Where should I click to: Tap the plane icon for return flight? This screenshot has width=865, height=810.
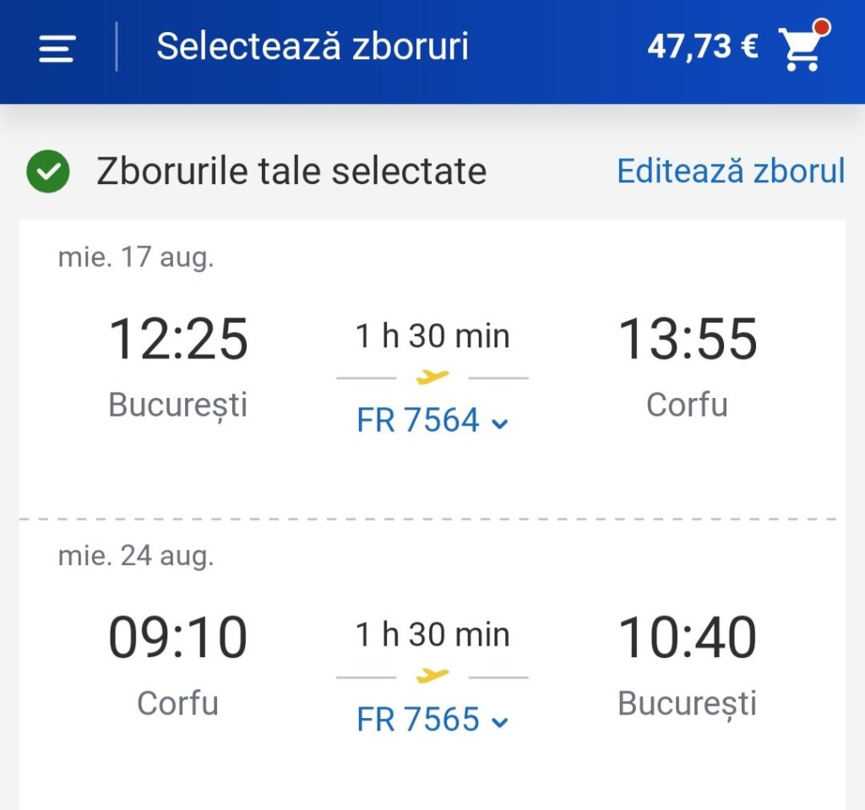(432, 675)
